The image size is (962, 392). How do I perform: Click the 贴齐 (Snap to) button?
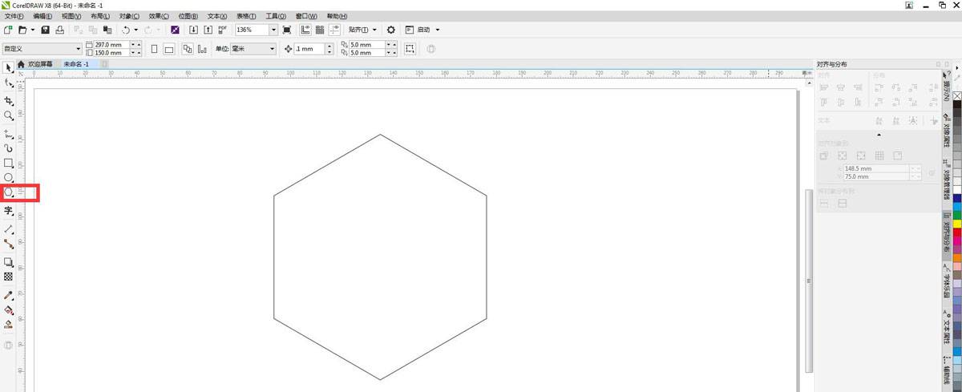pyautogui.click(x=362, y=30)
